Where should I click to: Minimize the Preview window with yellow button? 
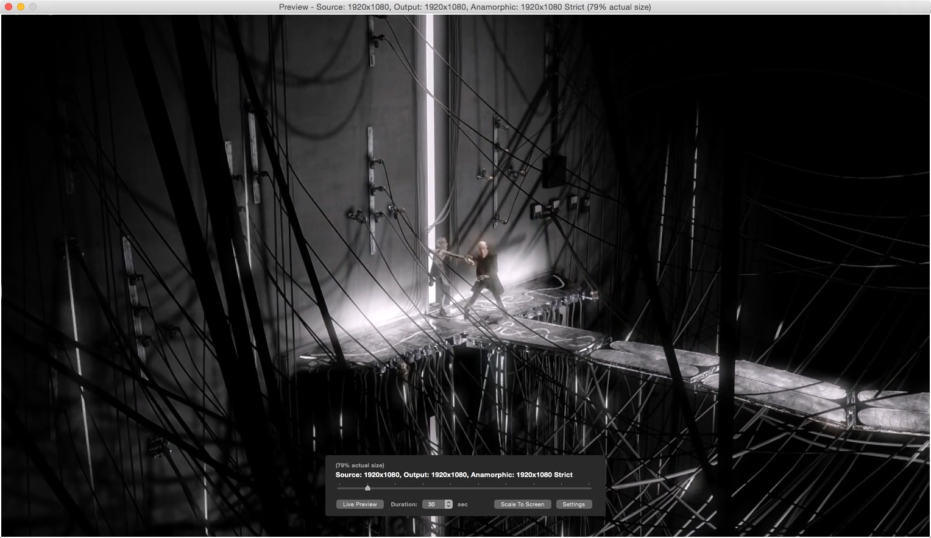[21, 7]
